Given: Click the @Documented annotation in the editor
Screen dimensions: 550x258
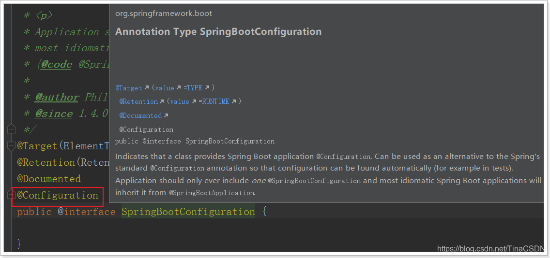Looking at the screenshot, I should [49, 179].
